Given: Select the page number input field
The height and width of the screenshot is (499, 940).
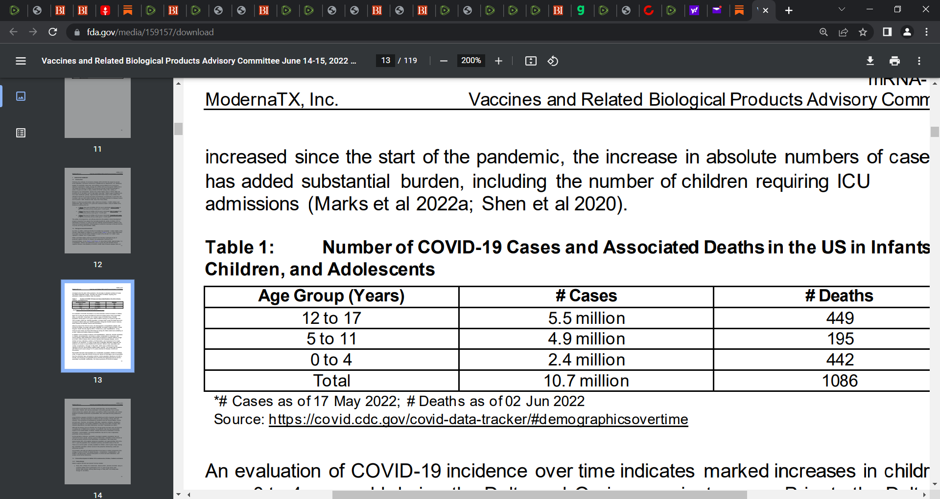Looking at the screenshot, I should [385, 61].
